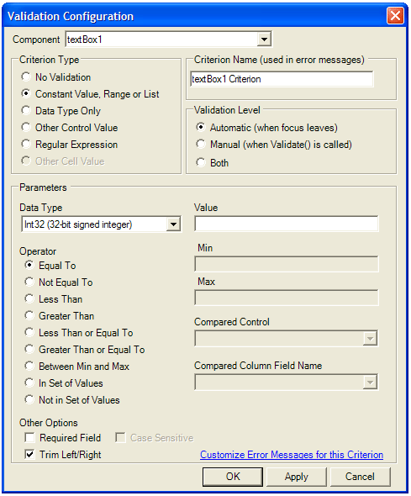Apply the validation settings

tap(296, 477)
